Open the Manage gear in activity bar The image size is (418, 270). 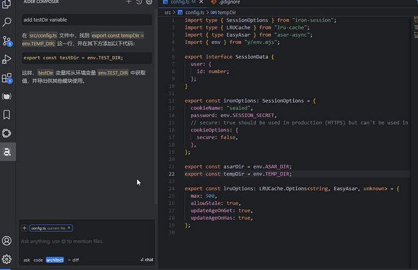click(x=7, y=260)
